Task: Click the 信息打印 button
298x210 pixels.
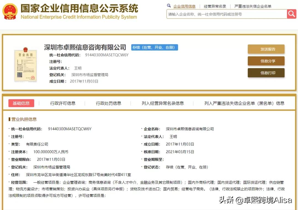Action: [266, 73]
